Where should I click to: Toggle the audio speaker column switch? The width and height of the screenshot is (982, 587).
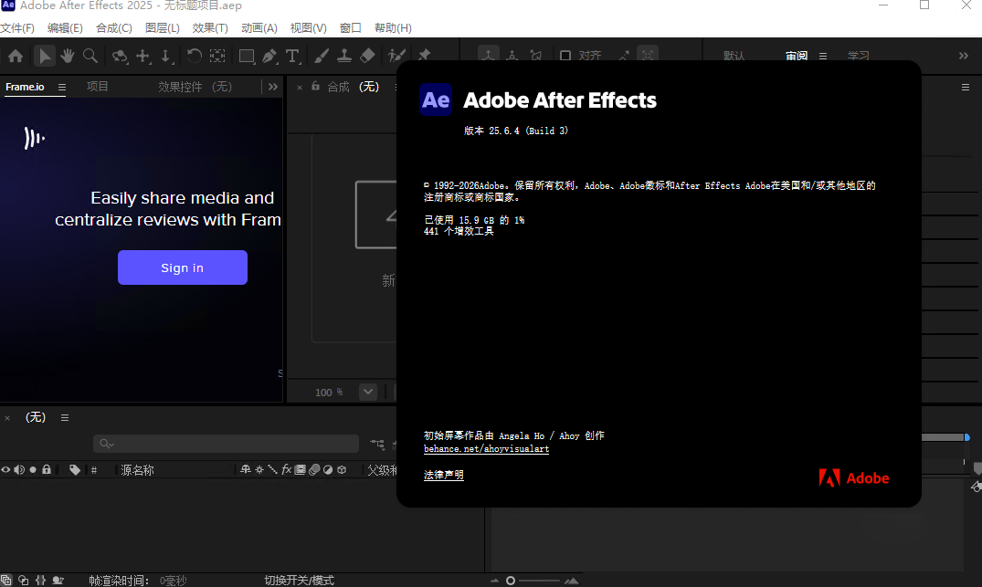point(19,469)
